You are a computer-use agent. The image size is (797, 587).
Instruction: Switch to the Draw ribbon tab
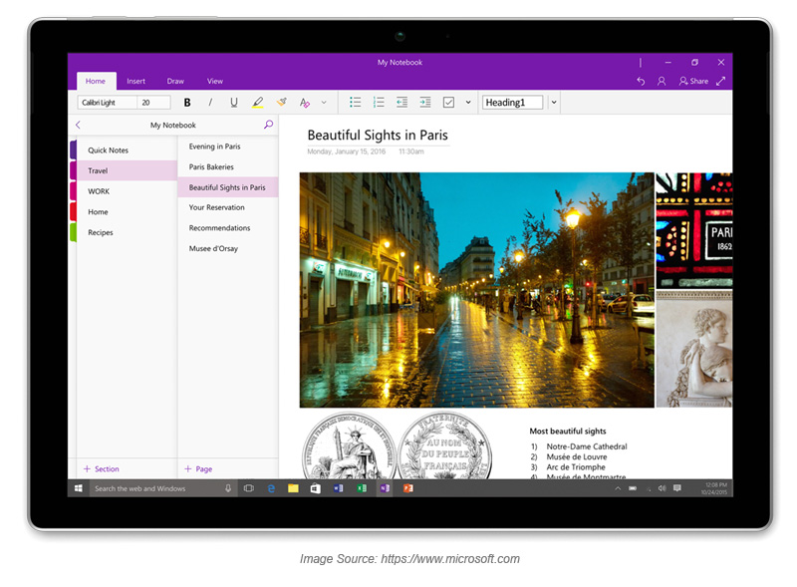(x=175, y=81)
